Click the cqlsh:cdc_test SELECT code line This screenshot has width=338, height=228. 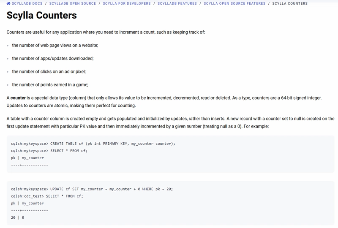47,196
